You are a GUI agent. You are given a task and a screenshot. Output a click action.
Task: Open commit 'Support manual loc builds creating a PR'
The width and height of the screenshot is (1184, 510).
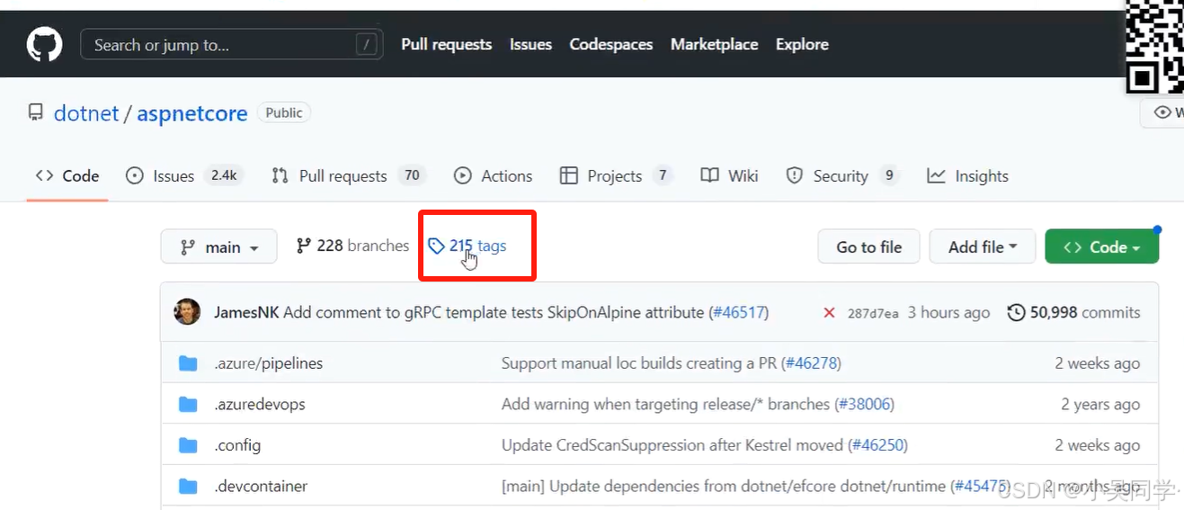point(639,363)
